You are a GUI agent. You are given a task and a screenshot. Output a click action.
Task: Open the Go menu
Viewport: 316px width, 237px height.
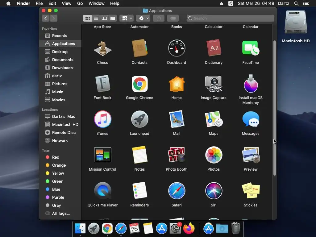click(80, 3)
